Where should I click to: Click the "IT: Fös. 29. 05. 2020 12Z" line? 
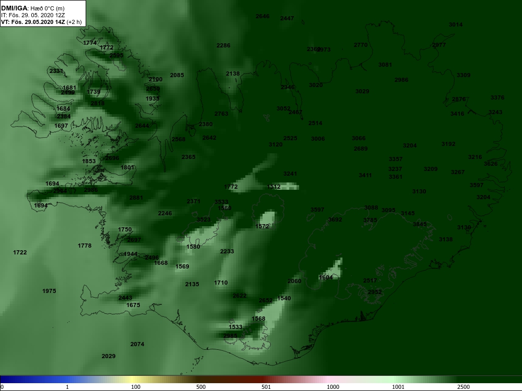click(32, 15)
